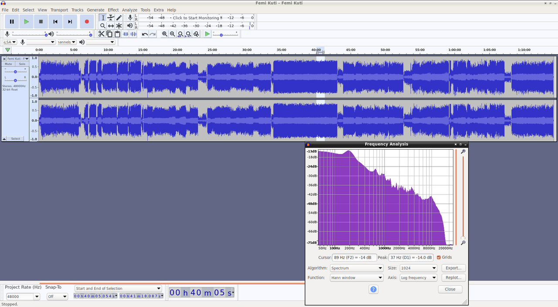Select the Envelope tool

(111, 17)
